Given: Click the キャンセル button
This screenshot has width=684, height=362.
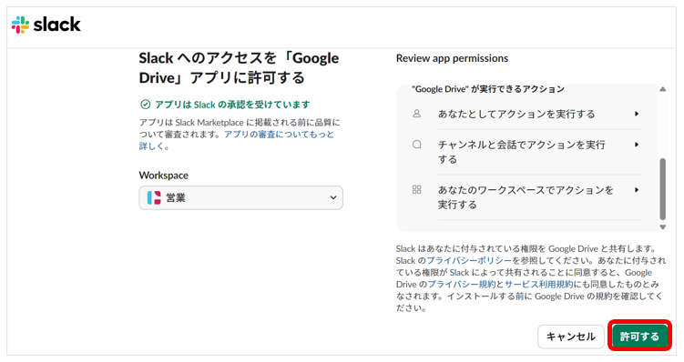Looking at the screenshot, I should coord(570,337).
